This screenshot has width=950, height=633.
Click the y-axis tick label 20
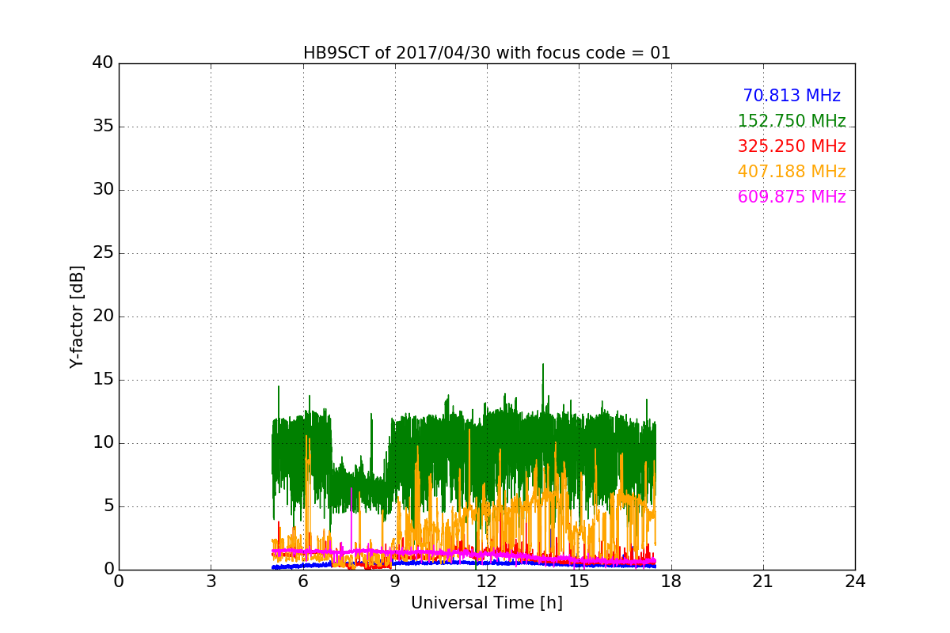click(x=103, y=316)
